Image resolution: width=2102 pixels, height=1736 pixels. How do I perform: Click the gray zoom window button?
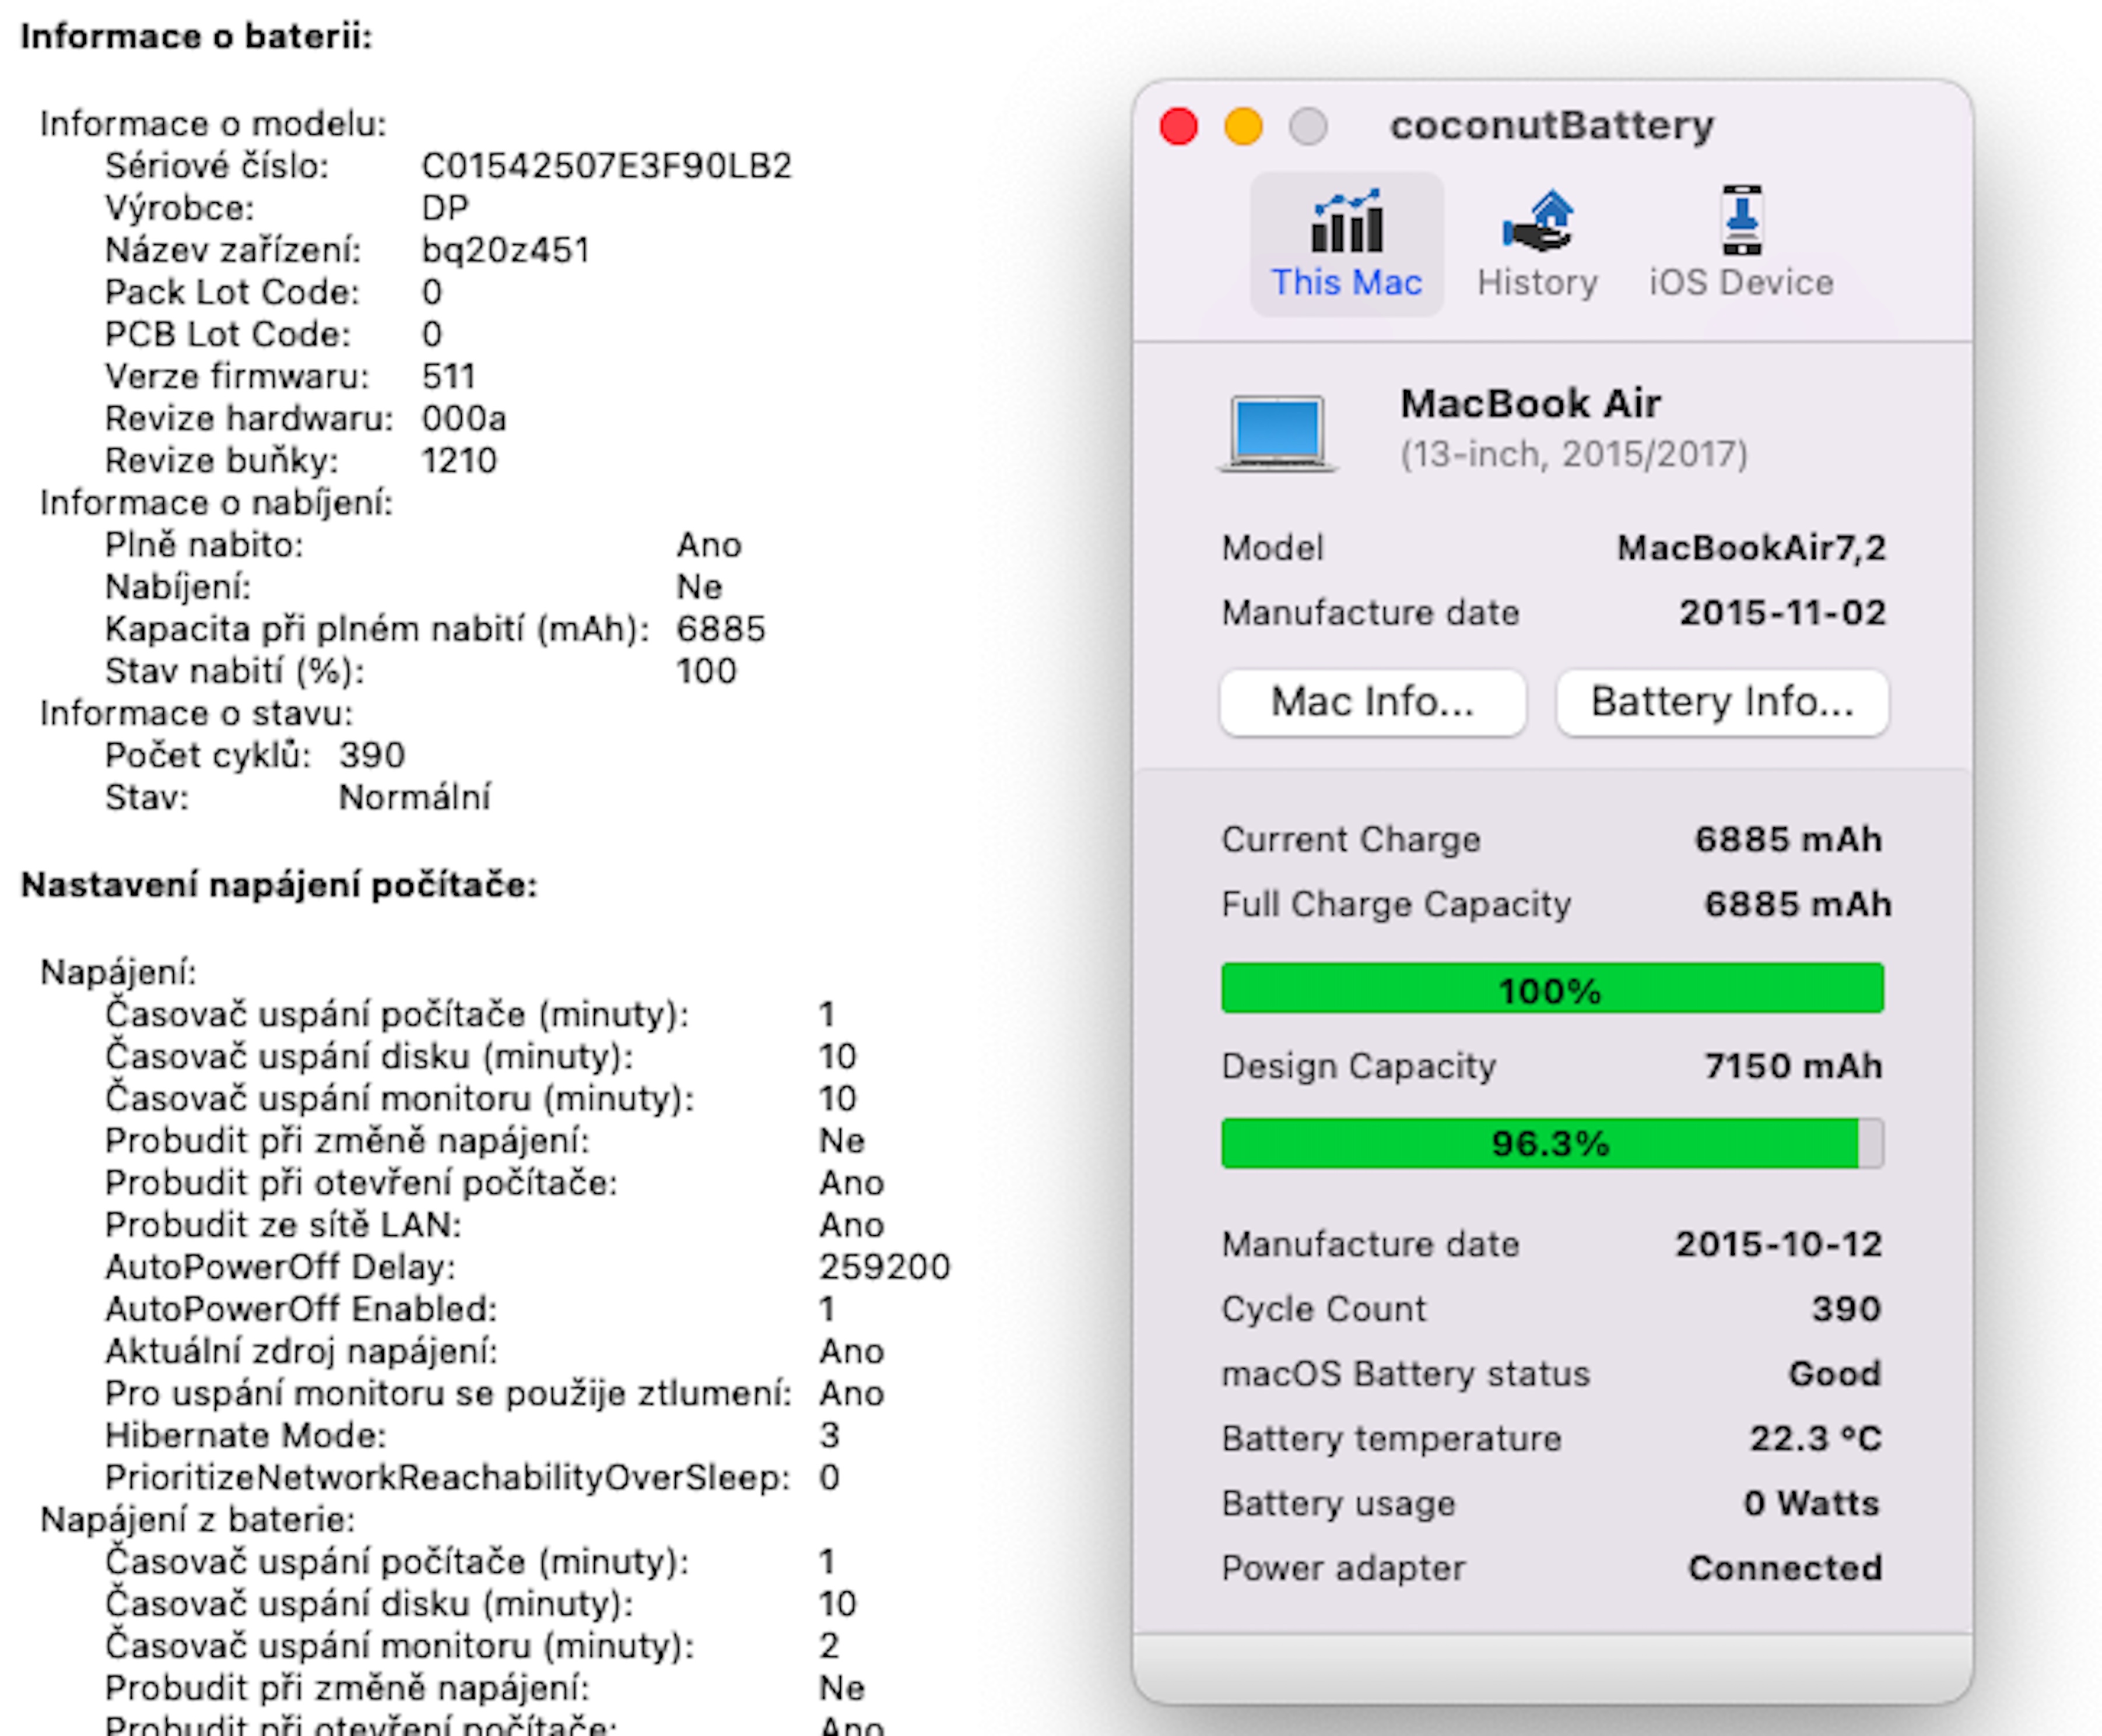click(1308, 127)
